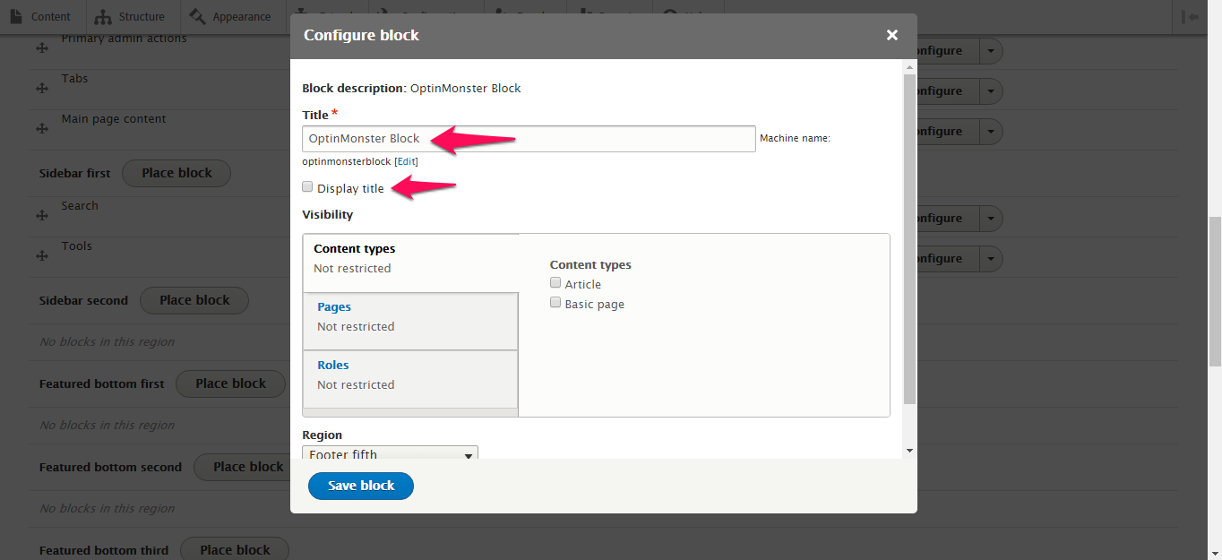
Task: Close the Configure block dialog
Action: pos(891,35)
